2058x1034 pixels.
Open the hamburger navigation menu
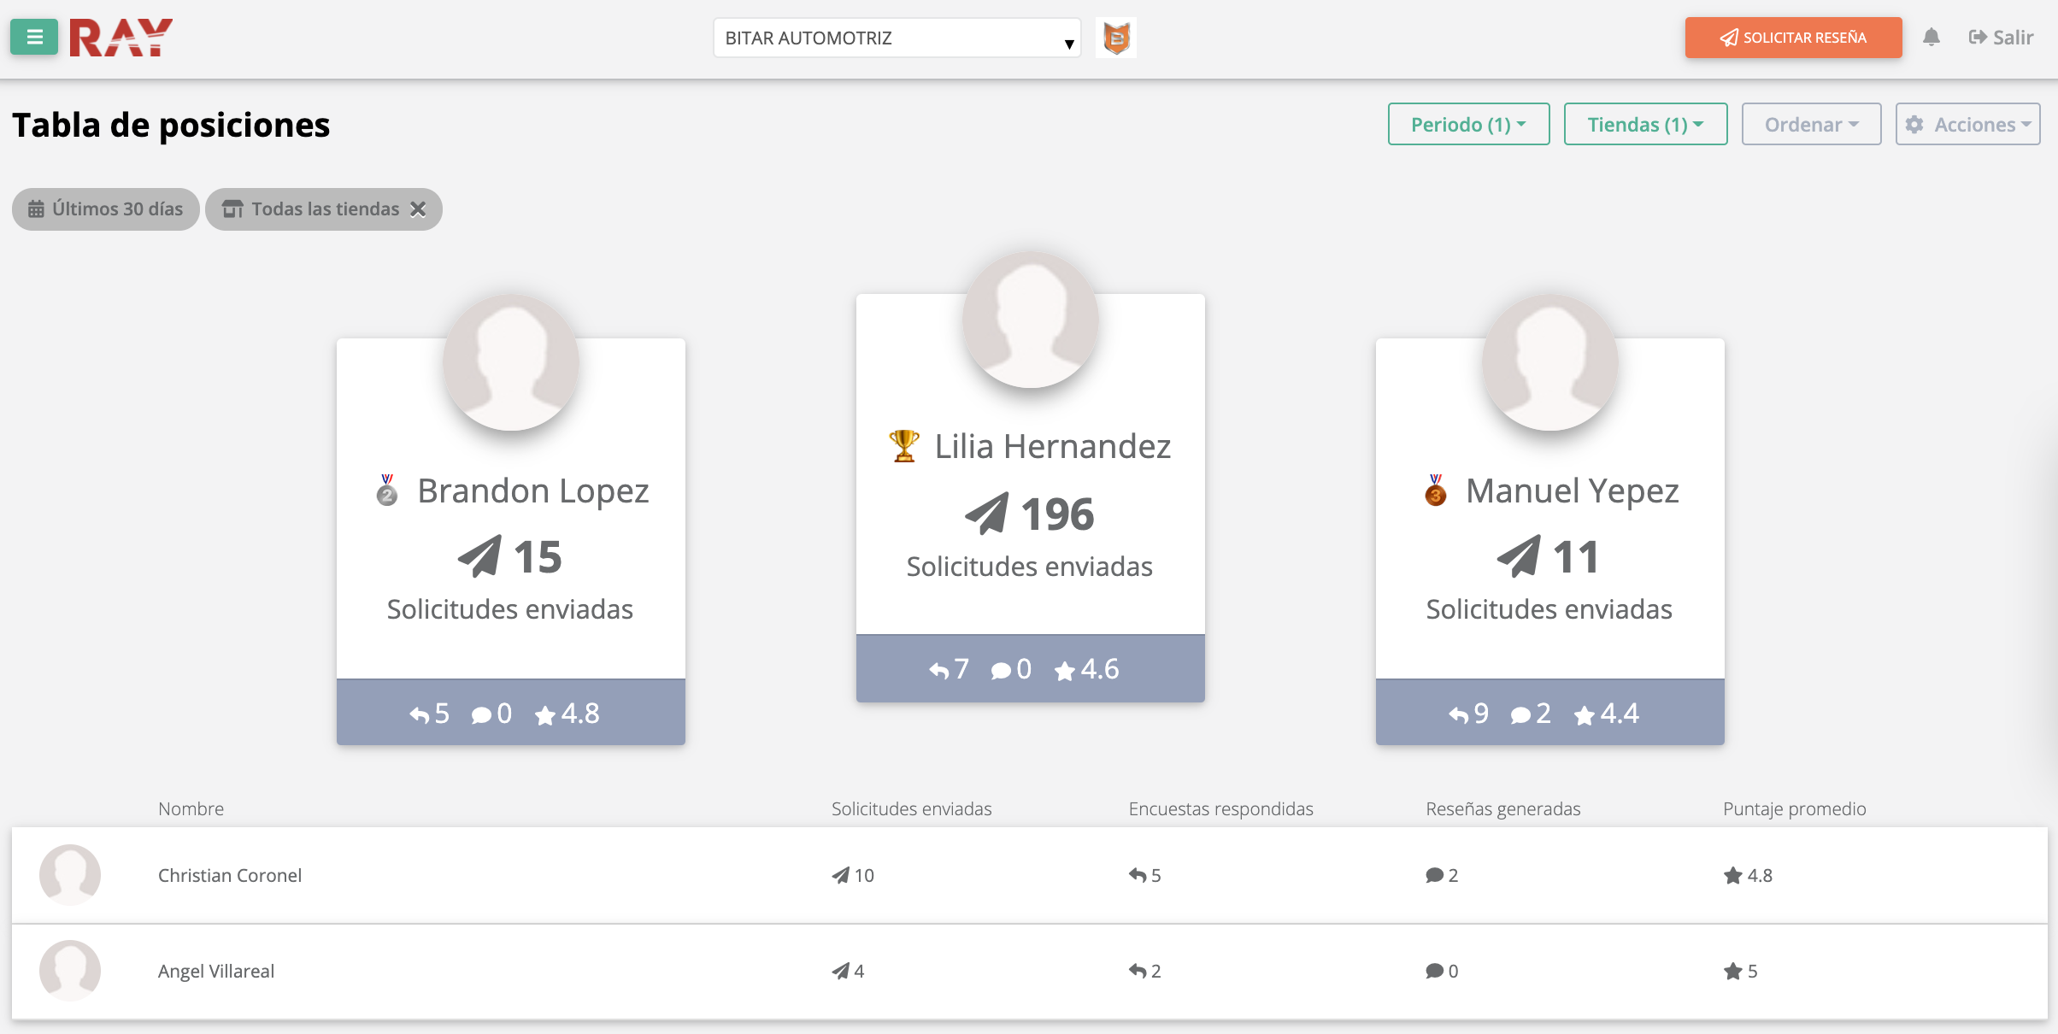[x=33, y=37]
